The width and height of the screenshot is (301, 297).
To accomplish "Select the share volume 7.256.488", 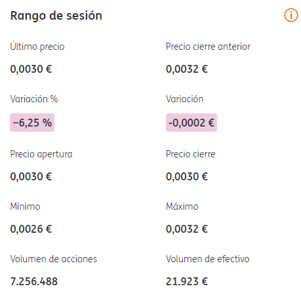I will [34, 281].
